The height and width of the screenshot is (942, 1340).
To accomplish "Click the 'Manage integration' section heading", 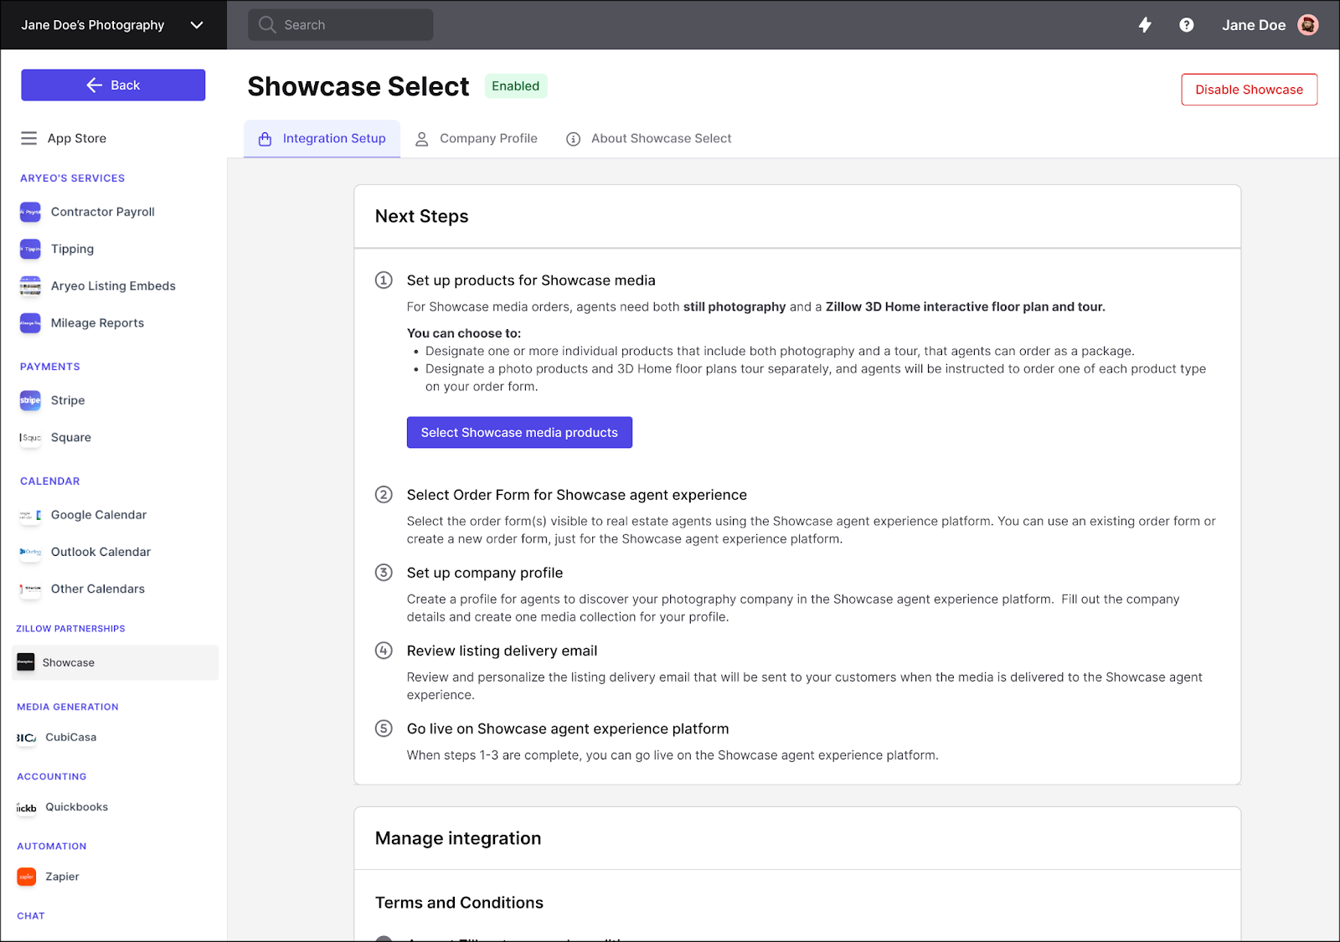I will [458, 838].
